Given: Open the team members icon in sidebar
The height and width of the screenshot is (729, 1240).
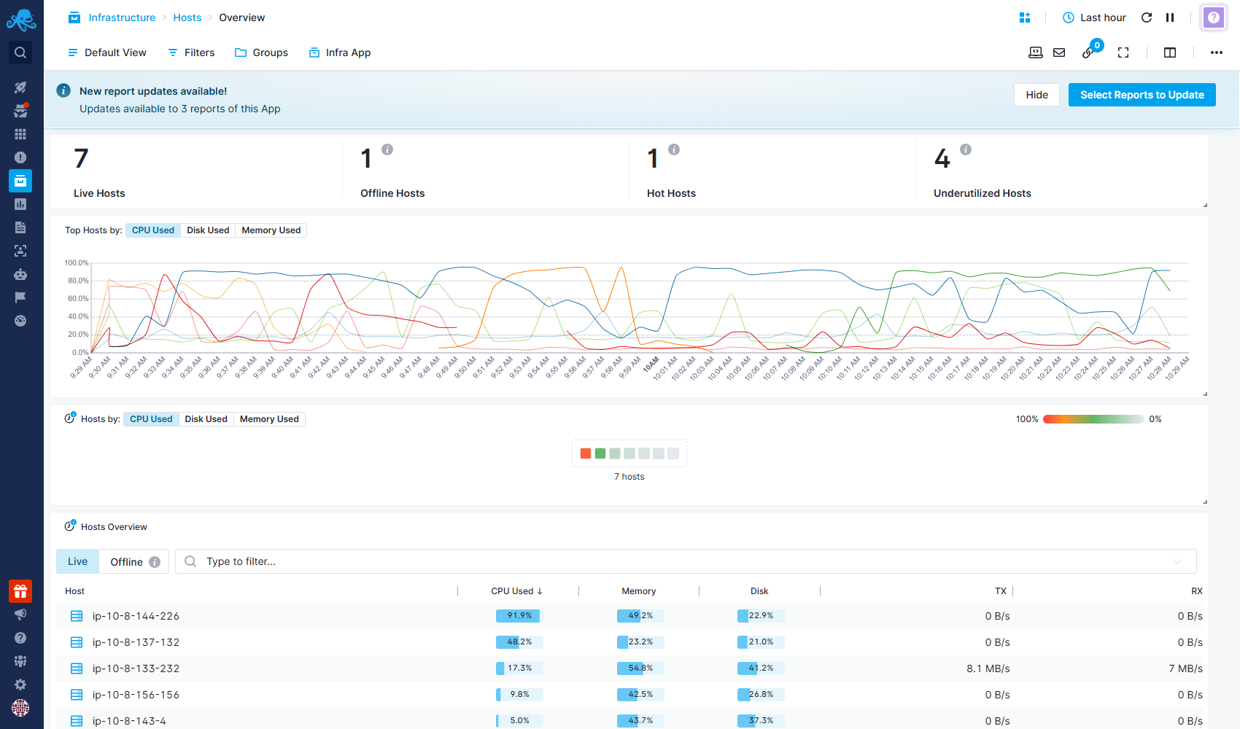Looking at the screenshot, I should 20,661.
